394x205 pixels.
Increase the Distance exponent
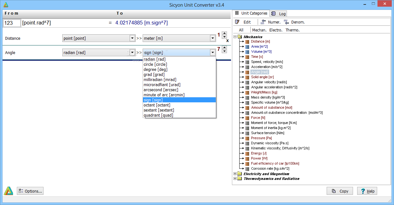tap(224, 33)
